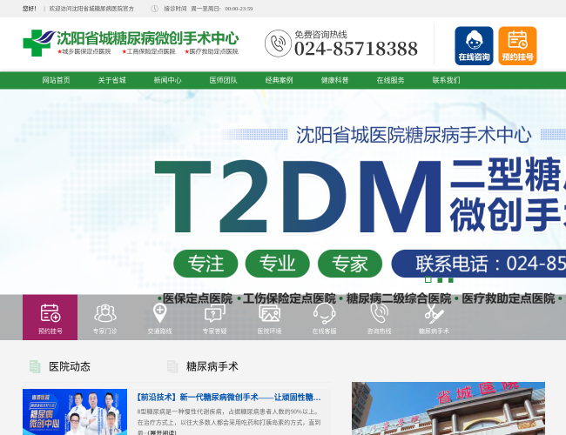Open 医师团队 menu item

(224, 80)
